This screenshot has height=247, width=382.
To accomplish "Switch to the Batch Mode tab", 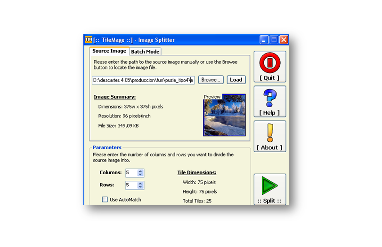I will click(x=145, y=52).
